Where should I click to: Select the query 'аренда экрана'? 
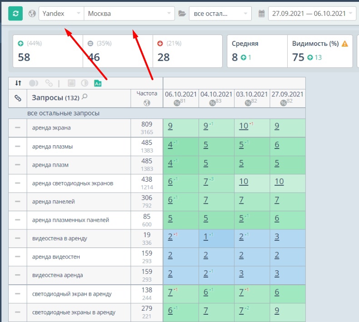(51, 128)
